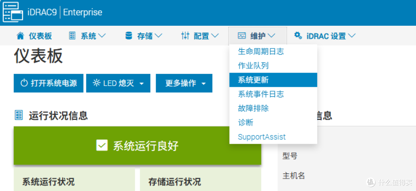416x191 pixels.
Task: Click the database icon beside 存储 menu
Action: (129, 36)
